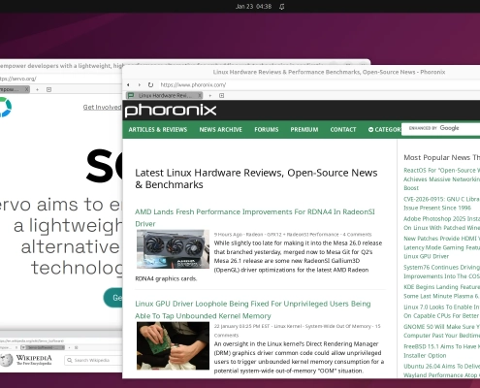Screen dimensions: 480x388
Task: Open the News Archive menu item
Action: tap(220, 129)
